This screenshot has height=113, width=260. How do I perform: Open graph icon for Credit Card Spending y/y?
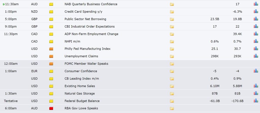(256, 11)
